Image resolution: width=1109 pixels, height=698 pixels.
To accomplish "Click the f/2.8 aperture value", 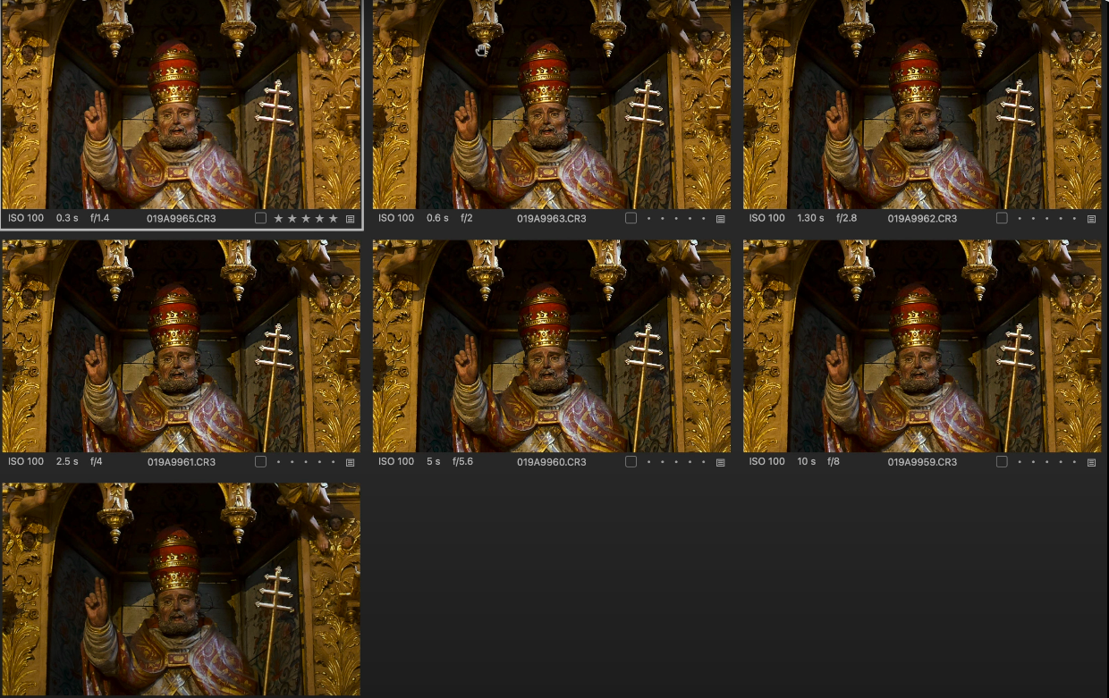I will click(x=846, y=218).
